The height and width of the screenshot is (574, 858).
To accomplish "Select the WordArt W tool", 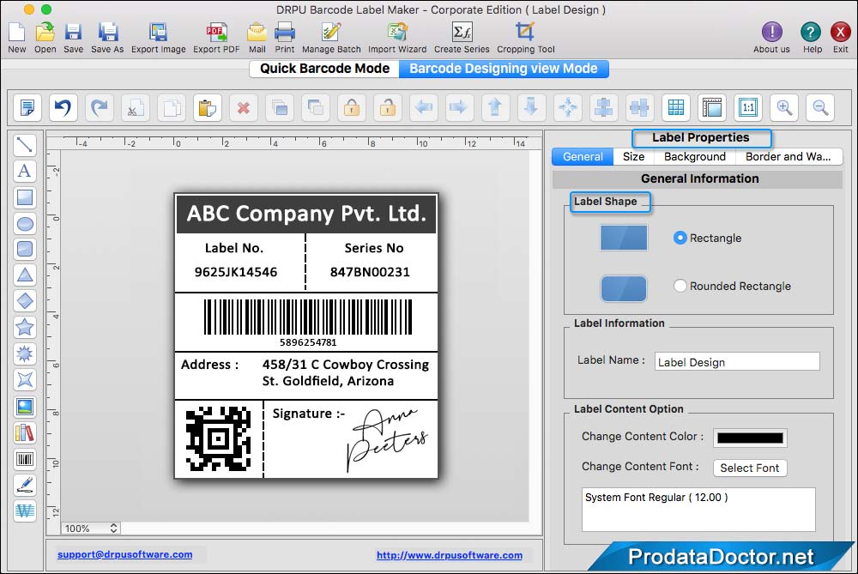I will click(25, 511).
